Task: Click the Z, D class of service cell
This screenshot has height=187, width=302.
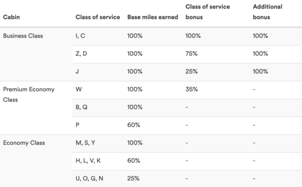Action: click(x=81, y=54)
